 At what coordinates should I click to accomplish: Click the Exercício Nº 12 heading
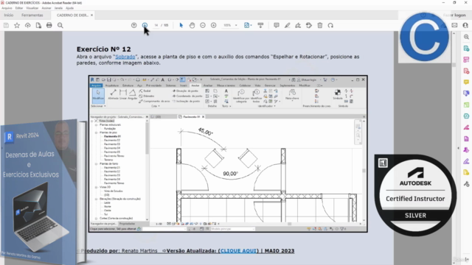103,49
